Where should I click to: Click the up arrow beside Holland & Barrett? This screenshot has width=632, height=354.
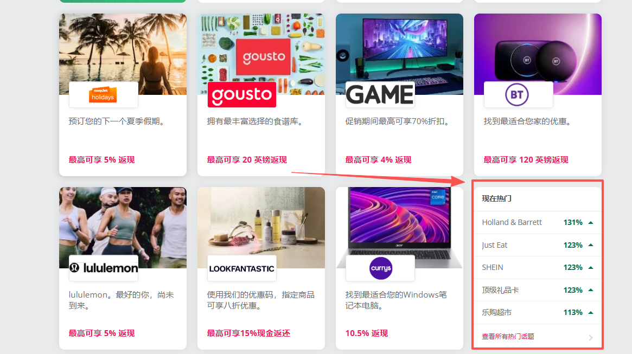click(x=590, y=222)
